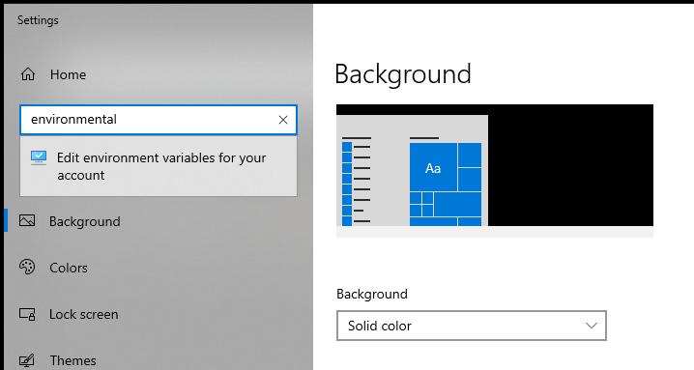The width and height of the screenshot is (694, 370).
Task: Click the Themes brush icon
Action: pos(26,360)
